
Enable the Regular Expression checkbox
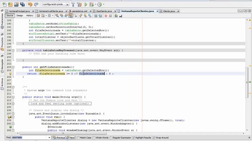pos(111,137)
